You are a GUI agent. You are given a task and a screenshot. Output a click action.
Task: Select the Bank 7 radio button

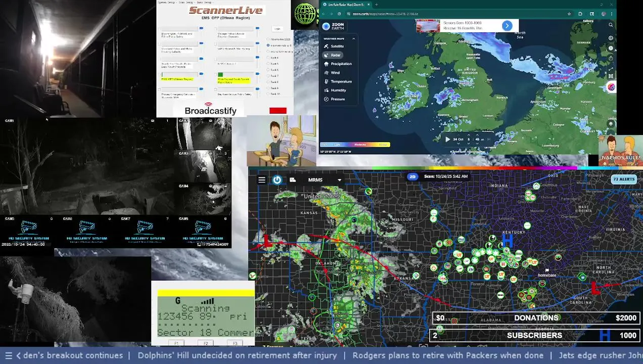click(268, 76)
